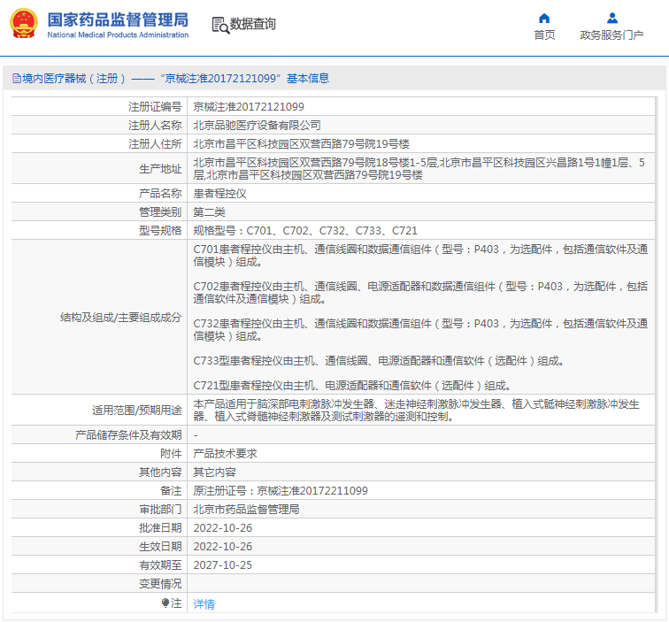Click the 批准日期 row label

160,527
